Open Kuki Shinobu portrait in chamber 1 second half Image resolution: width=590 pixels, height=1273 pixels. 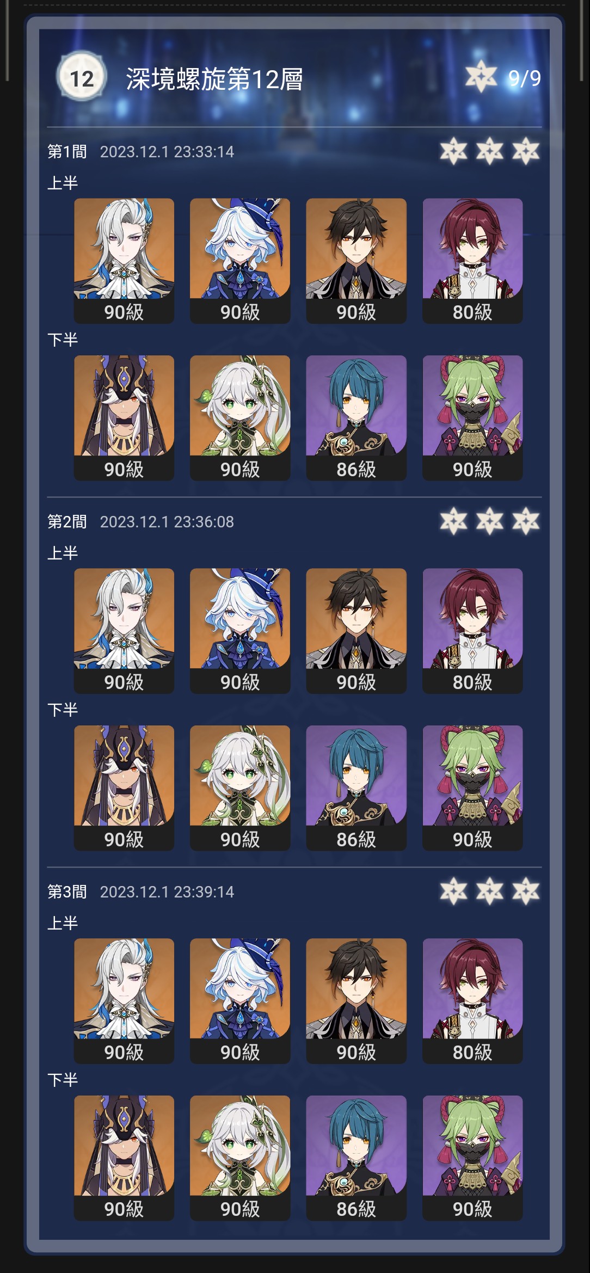[472, 418]
